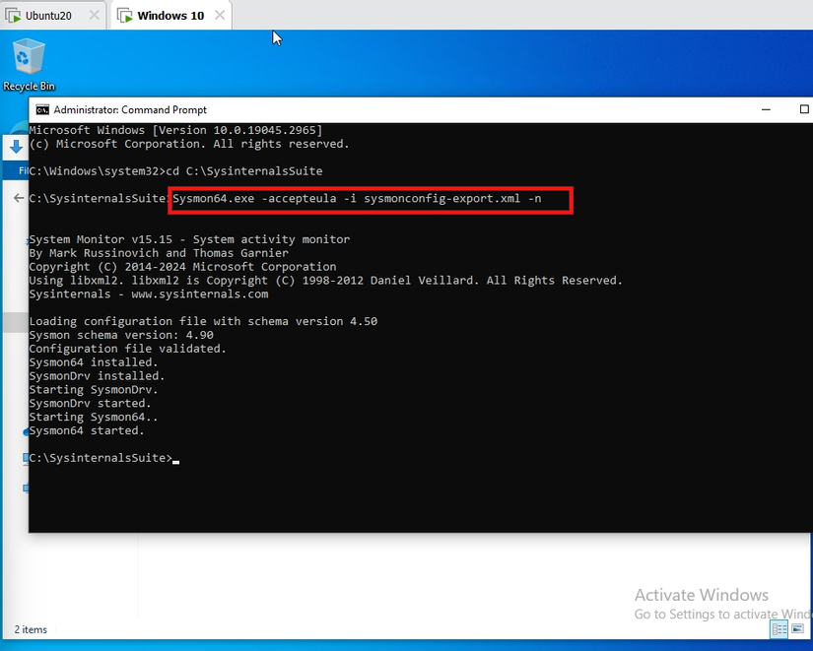Maximize the Command Prompt window
813x651 pixels.
tap(804, 109)
